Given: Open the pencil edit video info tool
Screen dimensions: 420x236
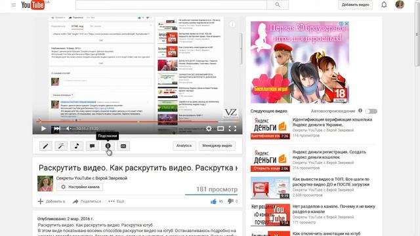Looking at the screenshot, I should [x=45, y=146].
